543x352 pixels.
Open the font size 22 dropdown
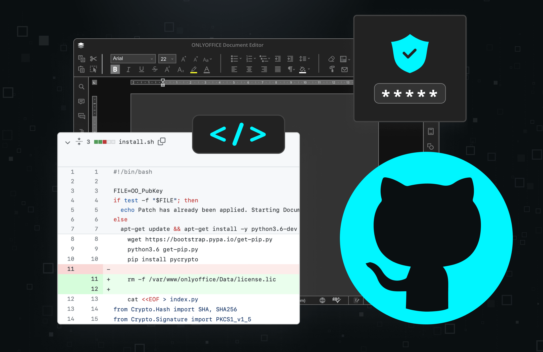coord(167,59)
